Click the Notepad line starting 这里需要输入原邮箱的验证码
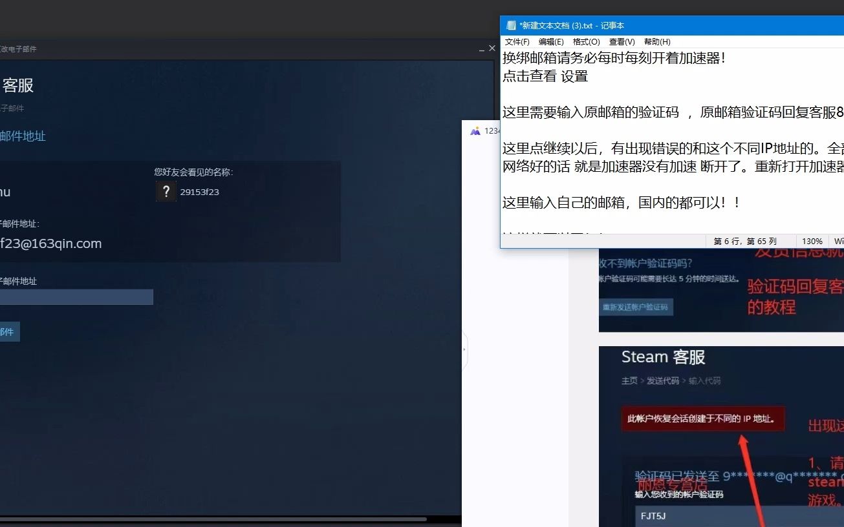 [673, 112]
